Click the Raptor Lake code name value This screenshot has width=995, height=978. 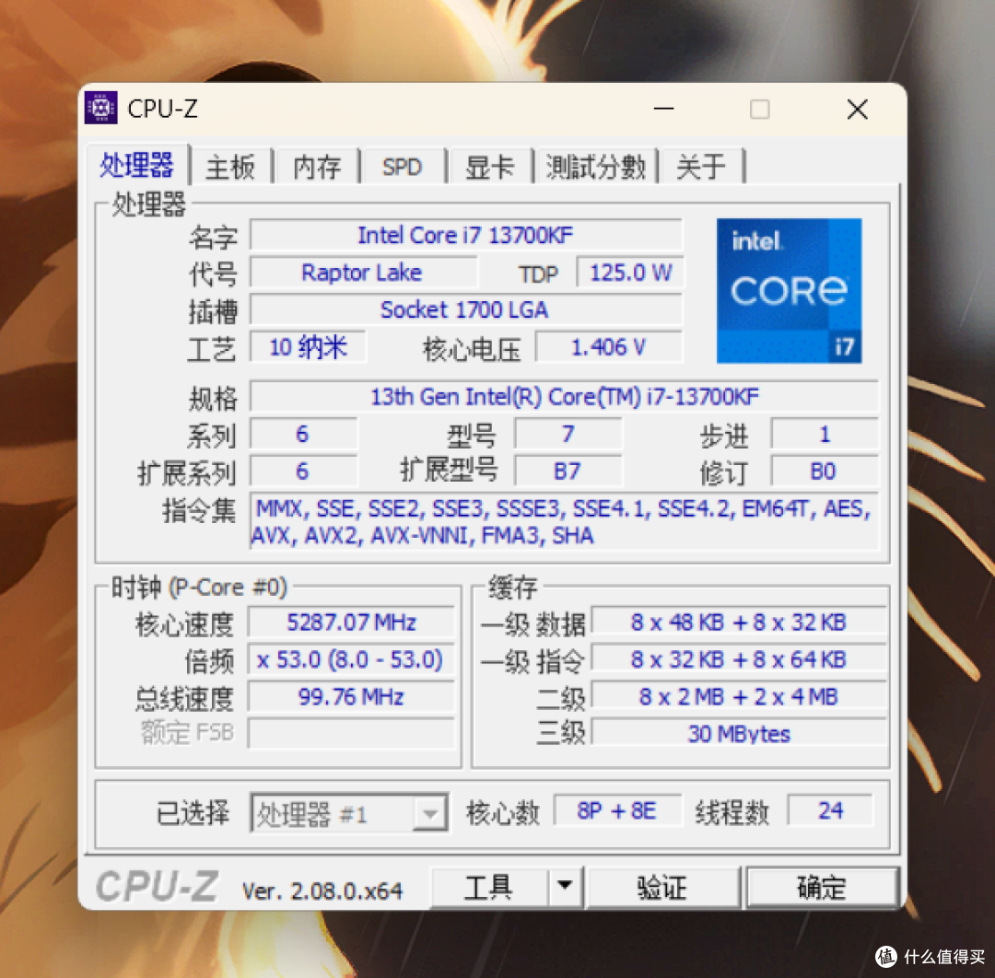362,273
